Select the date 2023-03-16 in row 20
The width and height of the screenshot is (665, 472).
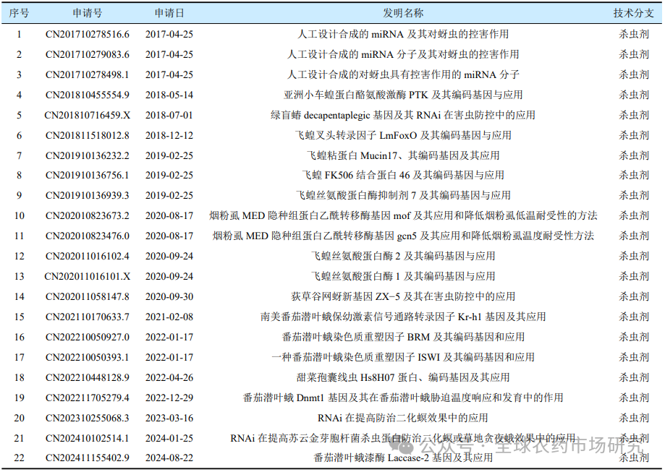click(x=169, y=417)
